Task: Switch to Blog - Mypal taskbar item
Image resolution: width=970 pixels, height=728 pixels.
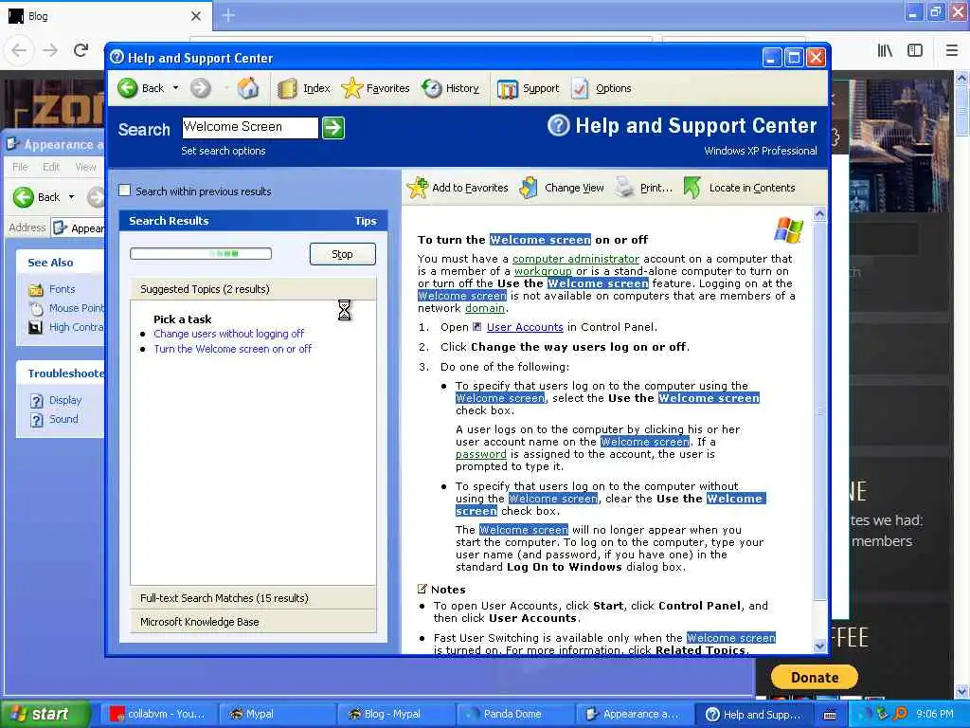Action: click(x=397, y=714)
